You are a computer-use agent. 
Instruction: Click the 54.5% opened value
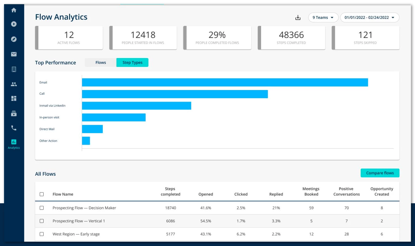click(x=206, y=221)
